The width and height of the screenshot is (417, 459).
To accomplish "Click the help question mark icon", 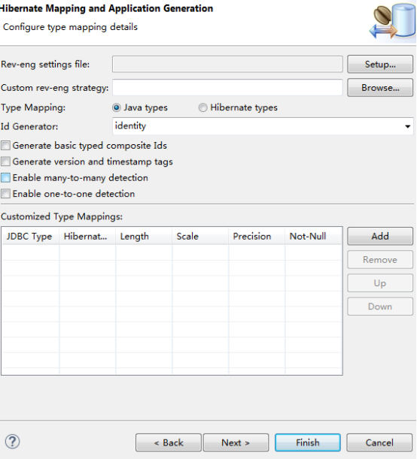I will click(x=12, y=442).
